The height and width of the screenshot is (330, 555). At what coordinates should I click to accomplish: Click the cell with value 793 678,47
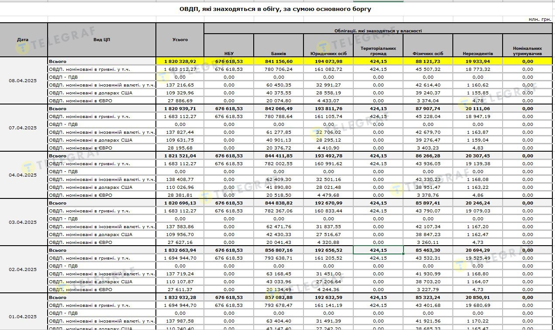(279, 305)
